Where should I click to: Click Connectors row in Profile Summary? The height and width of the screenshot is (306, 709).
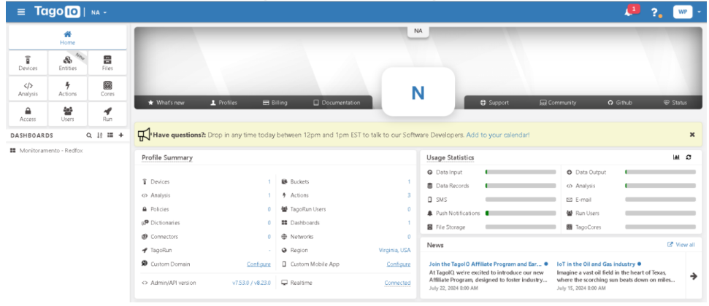pyautogui.click(x=206, y=237)
